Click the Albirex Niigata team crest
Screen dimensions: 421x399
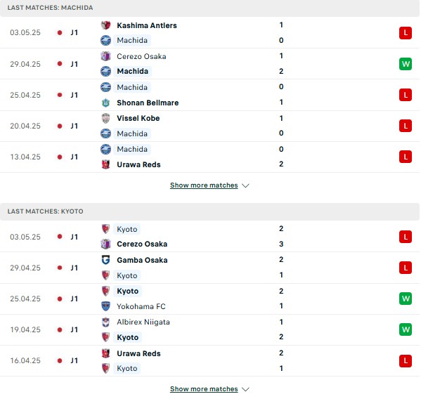[x=106, y=322]
